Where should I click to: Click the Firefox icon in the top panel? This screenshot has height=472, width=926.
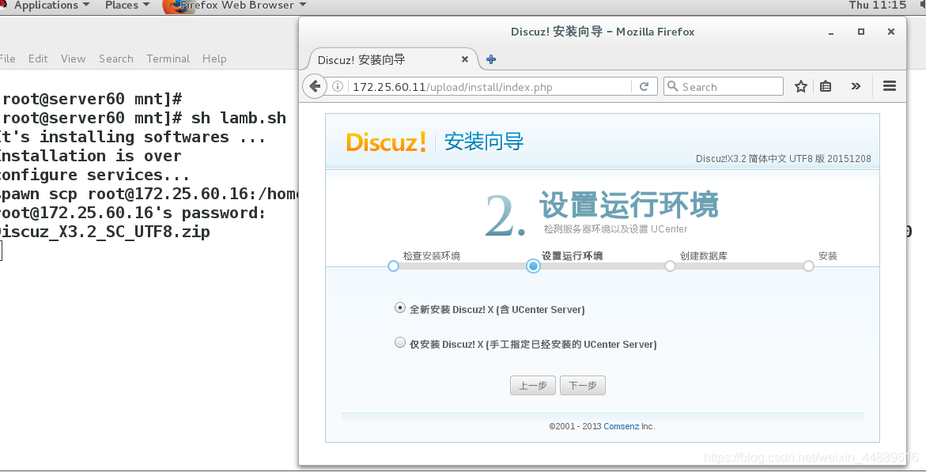174,6
